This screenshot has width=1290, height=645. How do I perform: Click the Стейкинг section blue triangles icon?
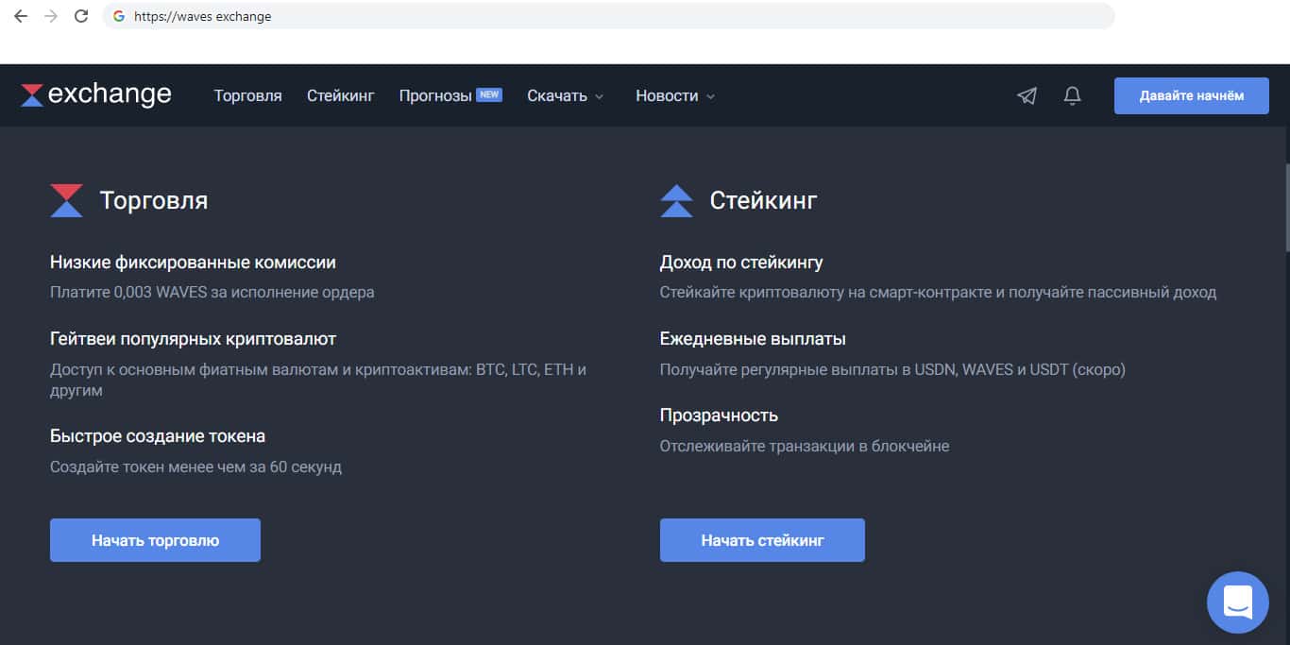tap(676, 200)
